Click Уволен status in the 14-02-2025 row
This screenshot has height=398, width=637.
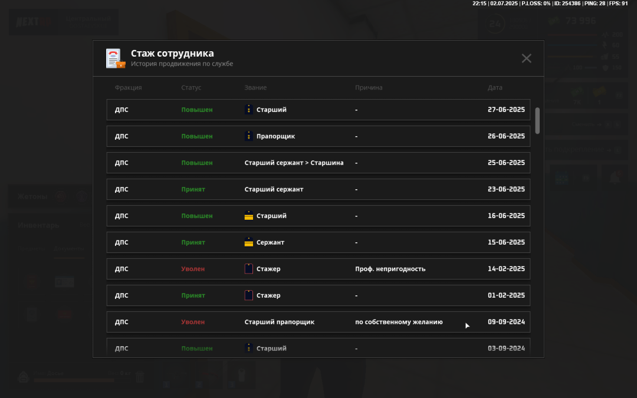[x=193, y=269]
